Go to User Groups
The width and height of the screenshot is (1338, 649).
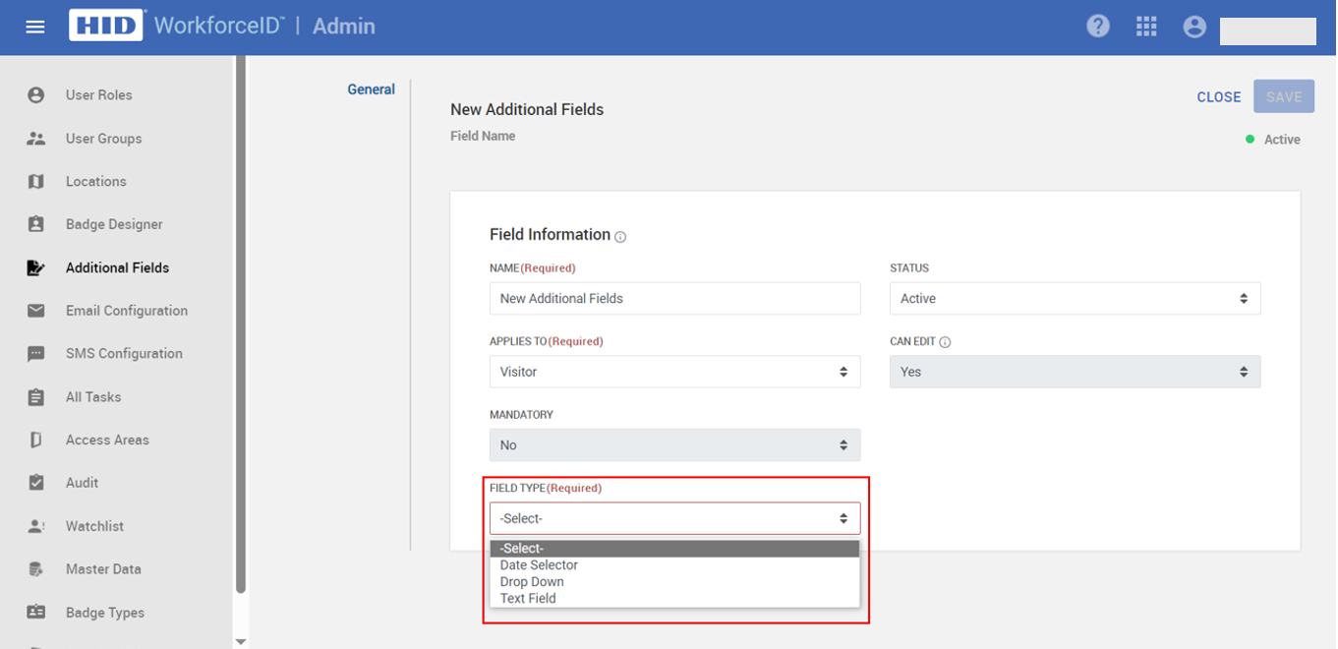103,139
